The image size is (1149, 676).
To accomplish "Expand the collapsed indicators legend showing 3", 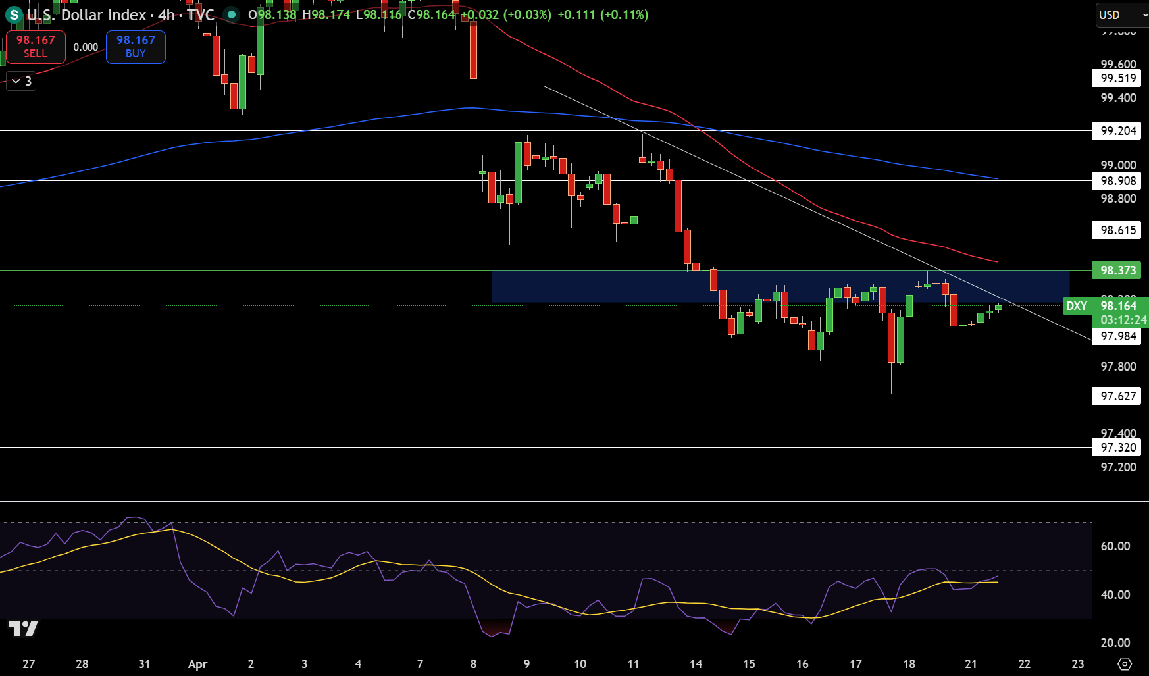I will pos(21,81).
